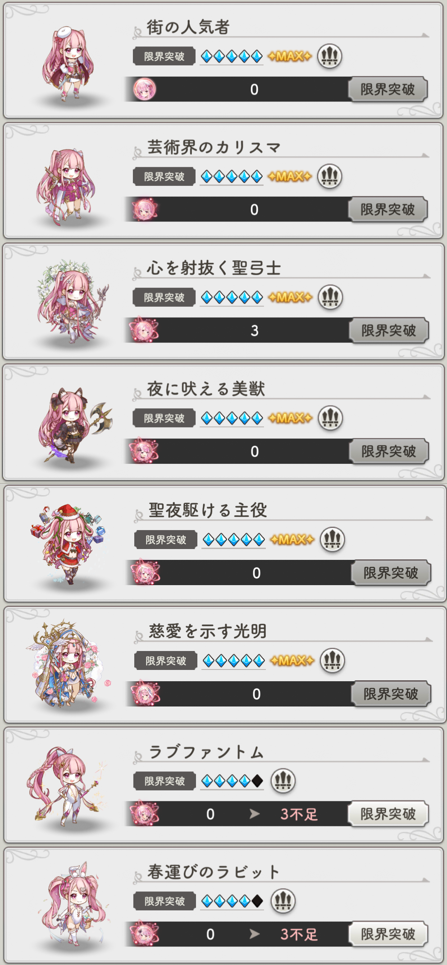Screen dimensions: 447x965
Task: Tap 限界突破 button for 春運びのラビット
Action: pos(388,934)
